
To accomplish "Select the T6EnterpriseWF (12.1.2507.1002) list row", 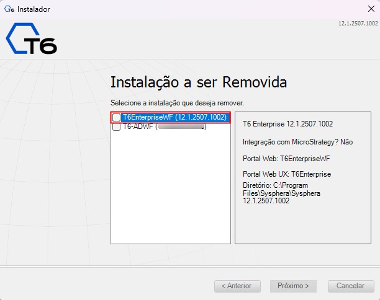I will (x=170, y=117).
